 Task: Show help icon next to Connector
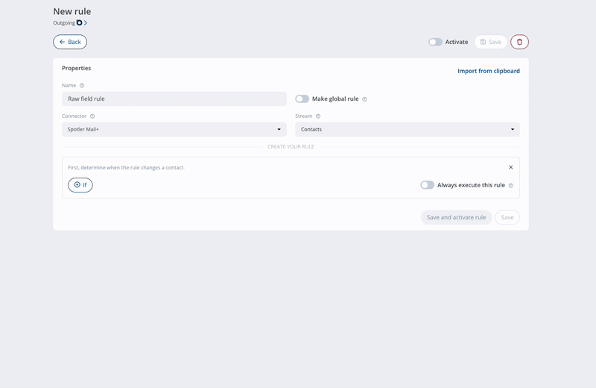92,116
